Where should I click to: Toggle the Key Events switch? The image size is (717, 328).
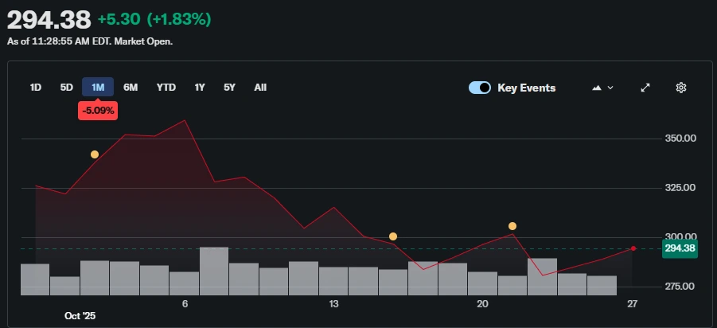[480, 88]
